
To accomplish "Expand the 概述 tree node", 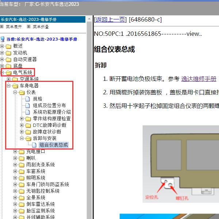I will (x=2, y=46).
